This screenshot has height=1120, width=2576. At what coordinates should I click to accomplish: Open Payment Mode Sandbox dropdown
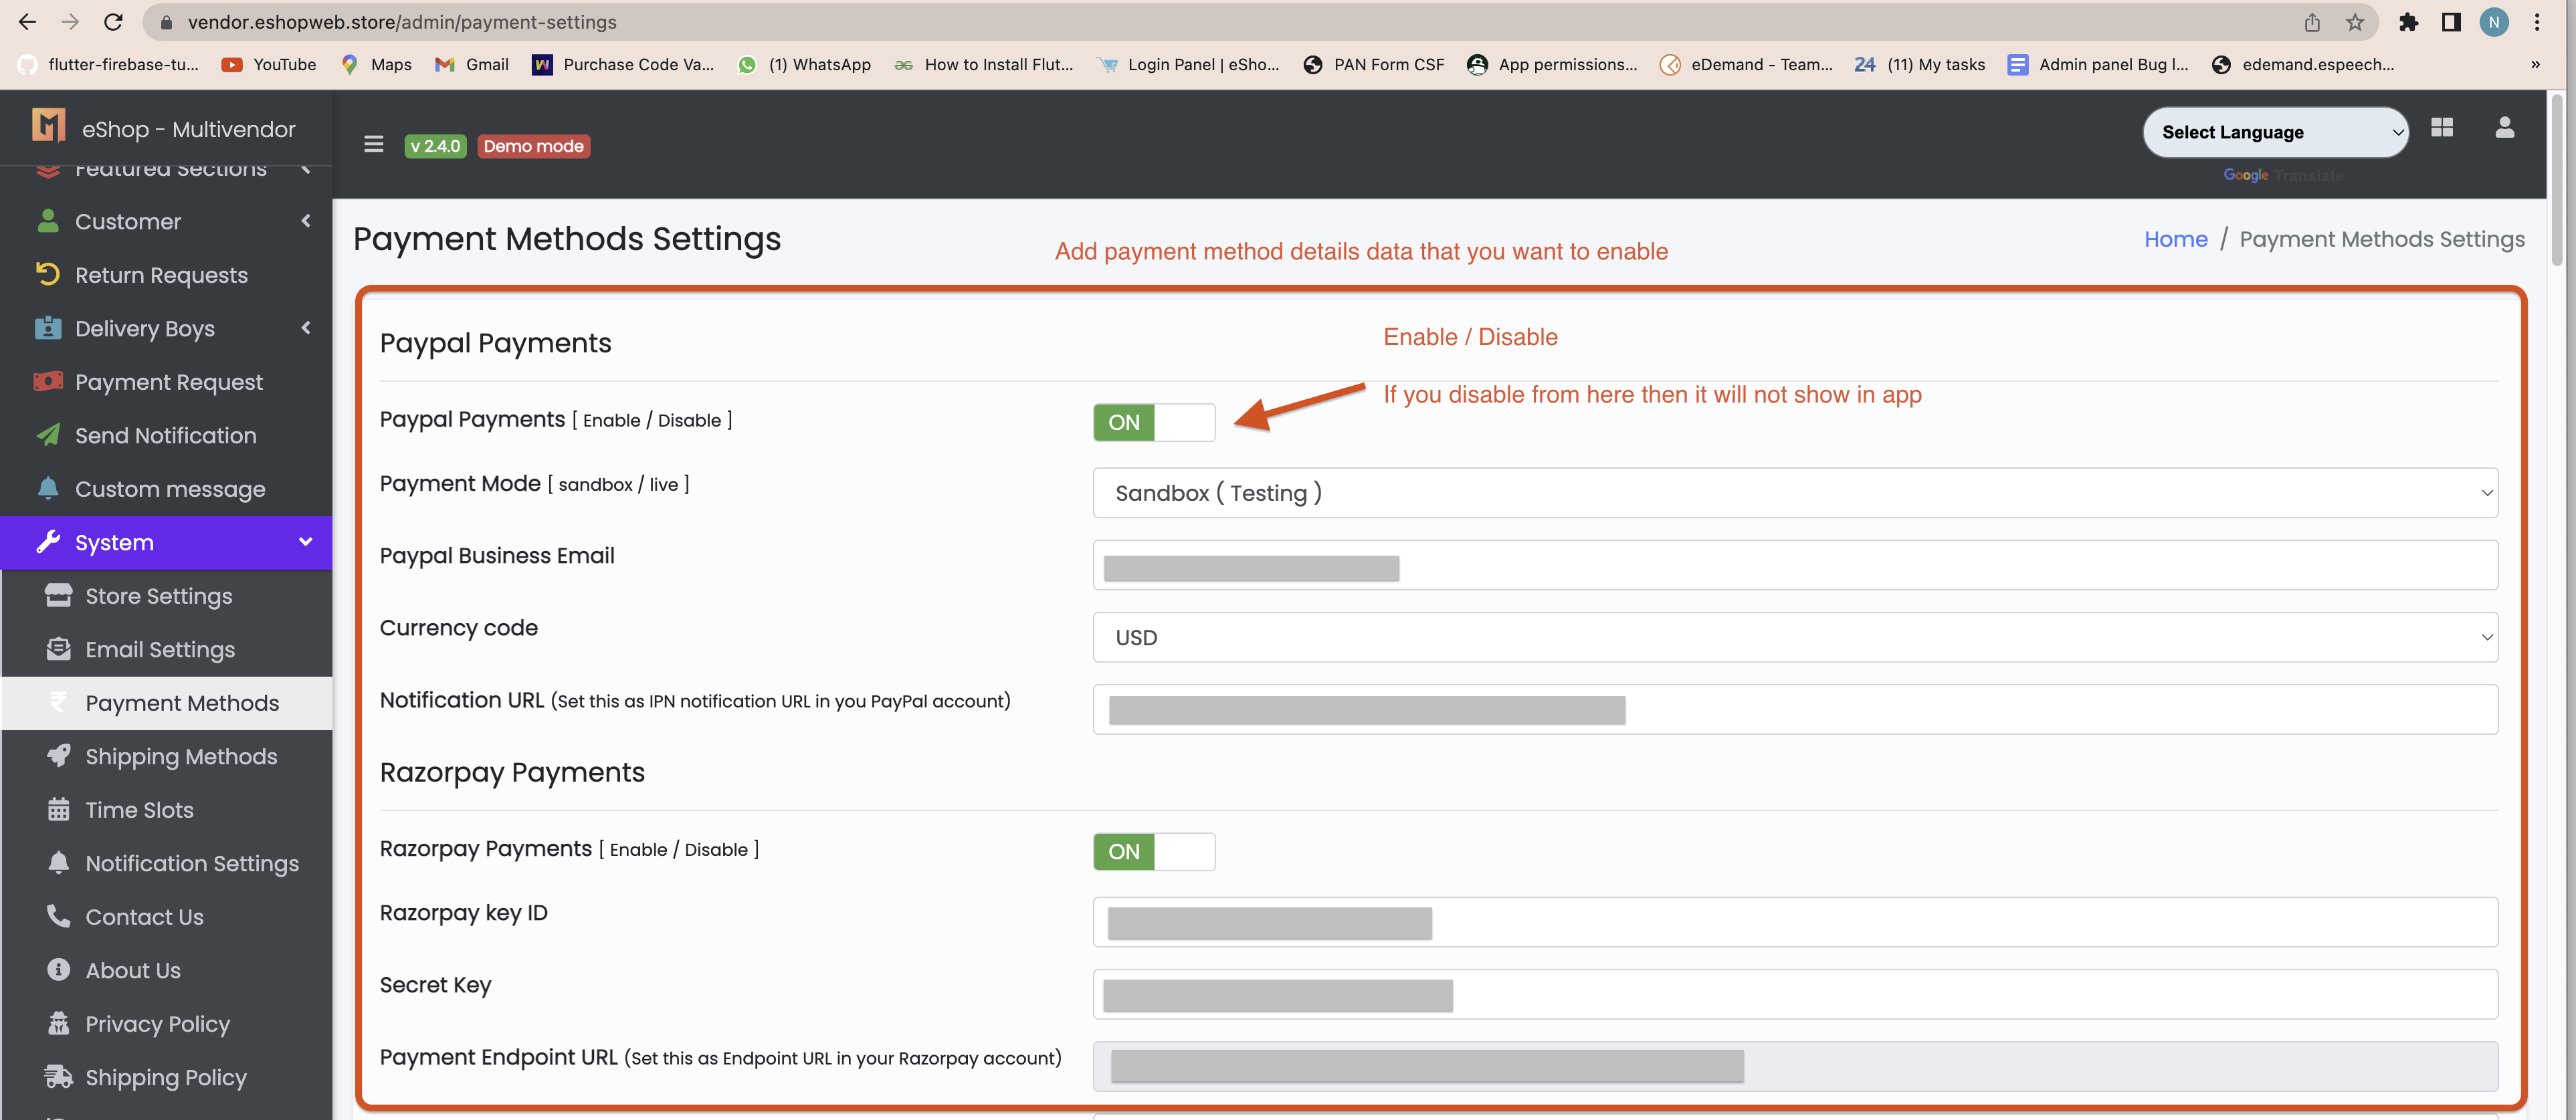click(1794, 493)
